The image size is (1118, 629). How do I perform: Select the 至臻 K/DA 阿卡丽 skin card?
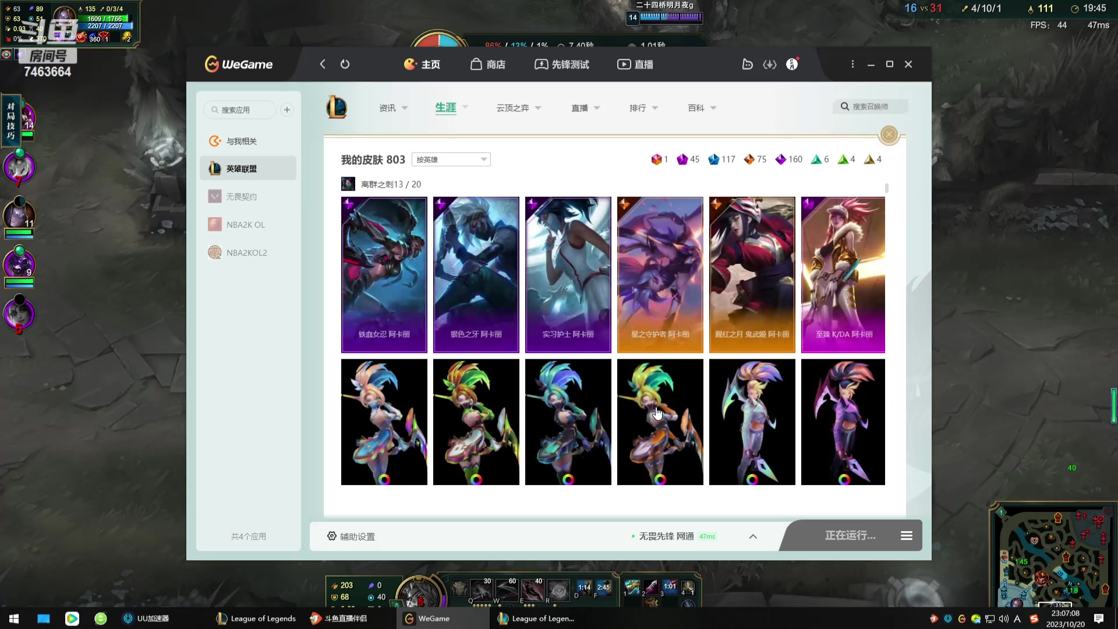(843, 275)
